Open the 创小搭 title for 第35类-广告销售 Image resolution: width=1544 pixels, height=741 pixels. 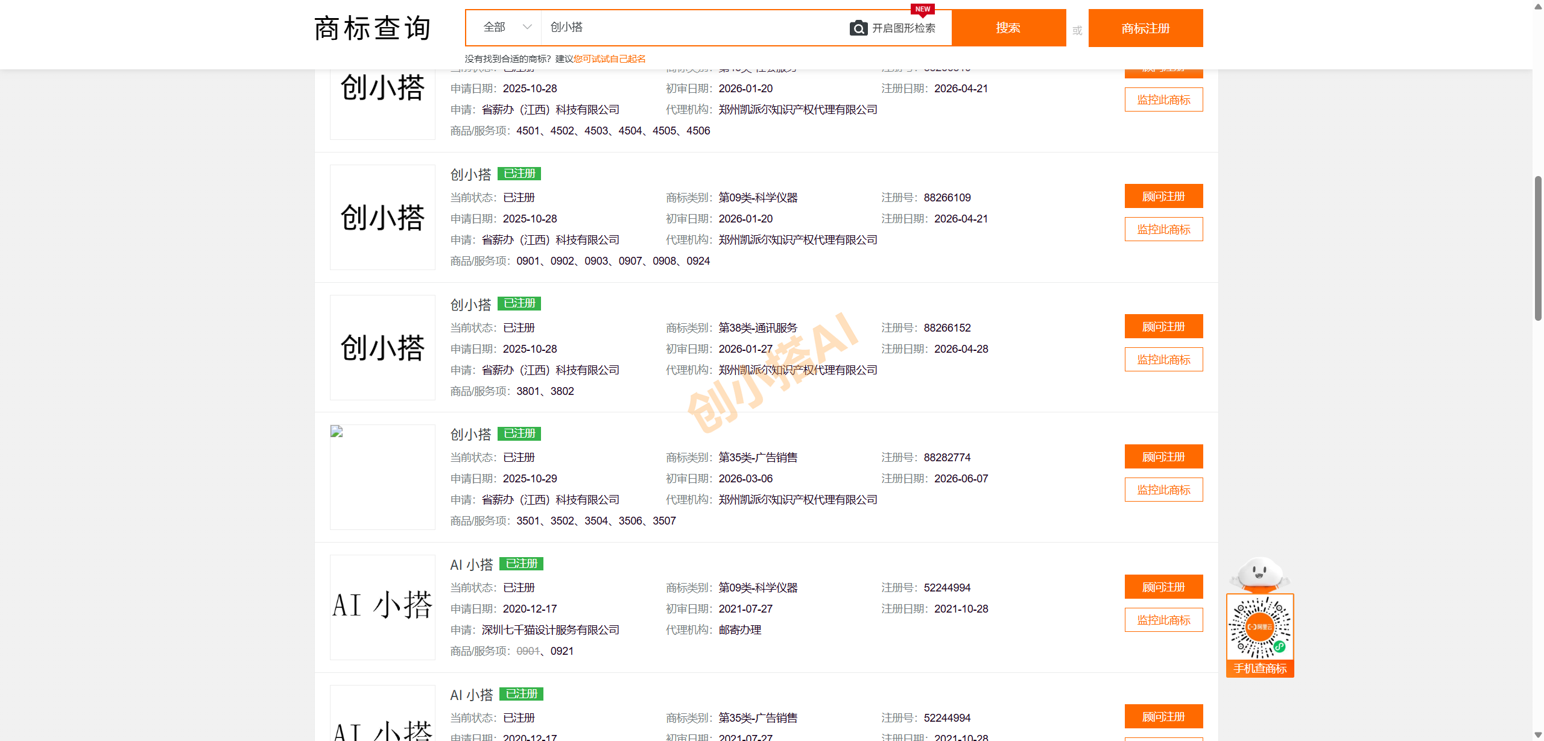(x=470, y=434)
